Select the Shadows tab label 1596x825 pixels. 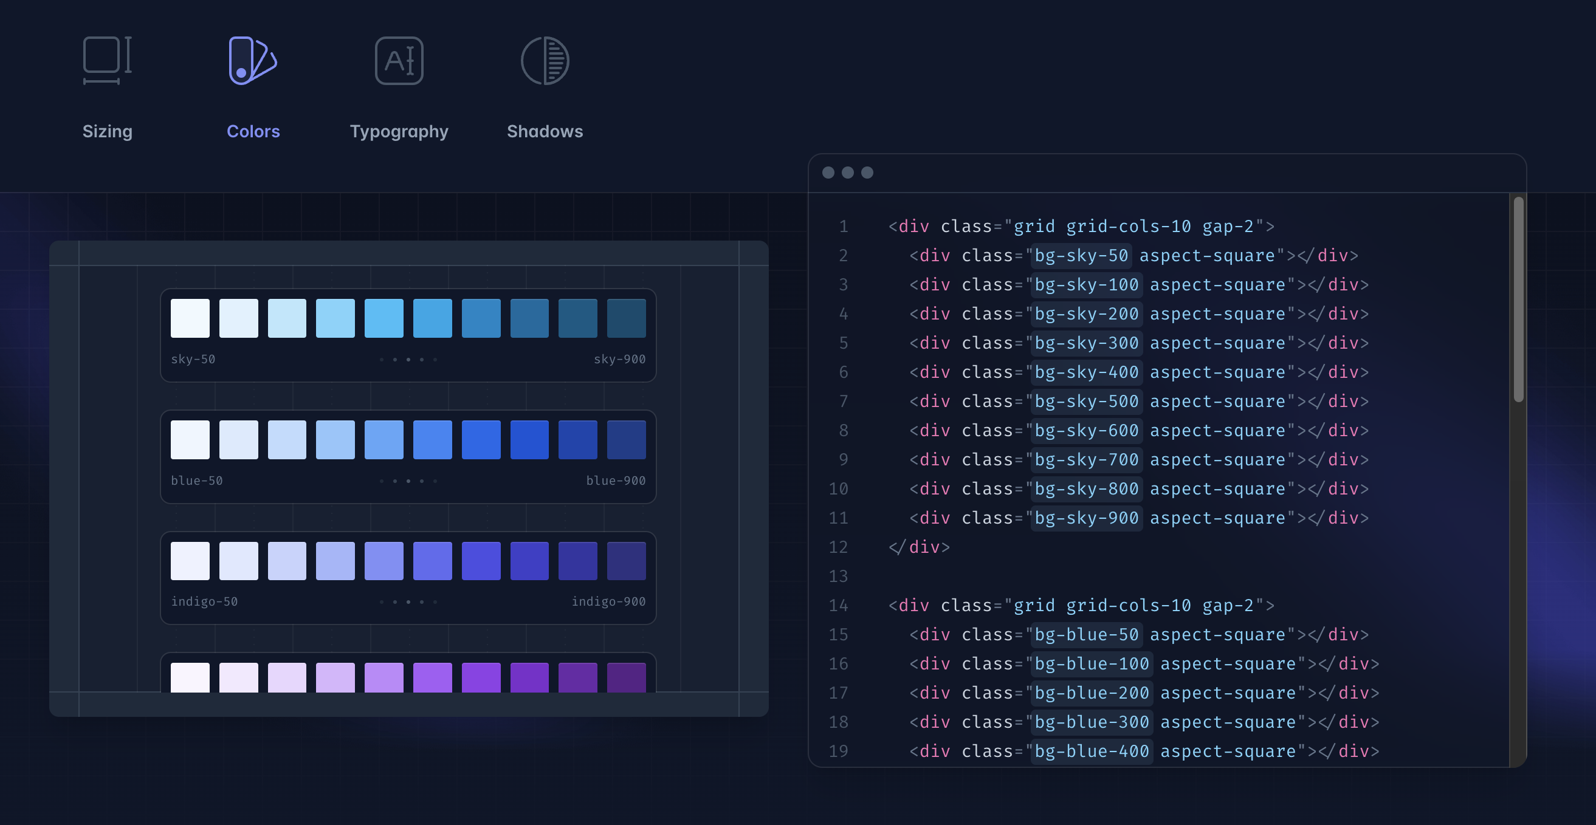point(545,131)
